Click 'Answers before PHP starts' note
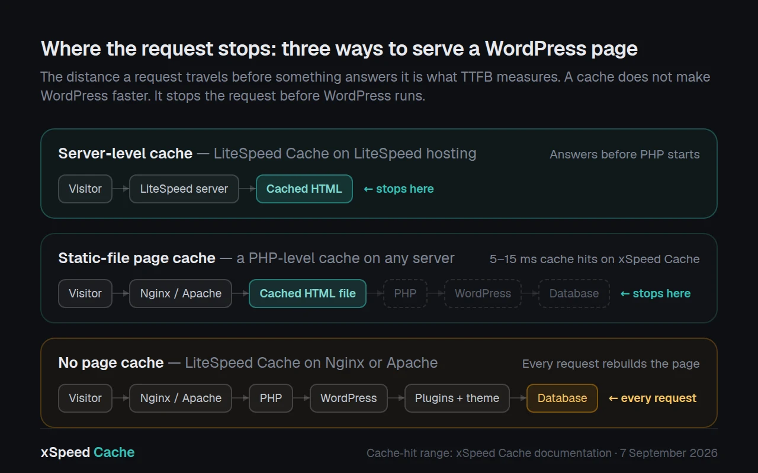 (625, 154)
